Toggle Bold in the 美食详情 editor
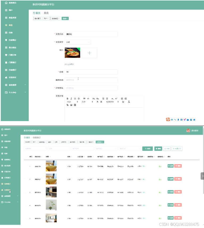This screenshot has height=228, width=204. tap(67, 99)
